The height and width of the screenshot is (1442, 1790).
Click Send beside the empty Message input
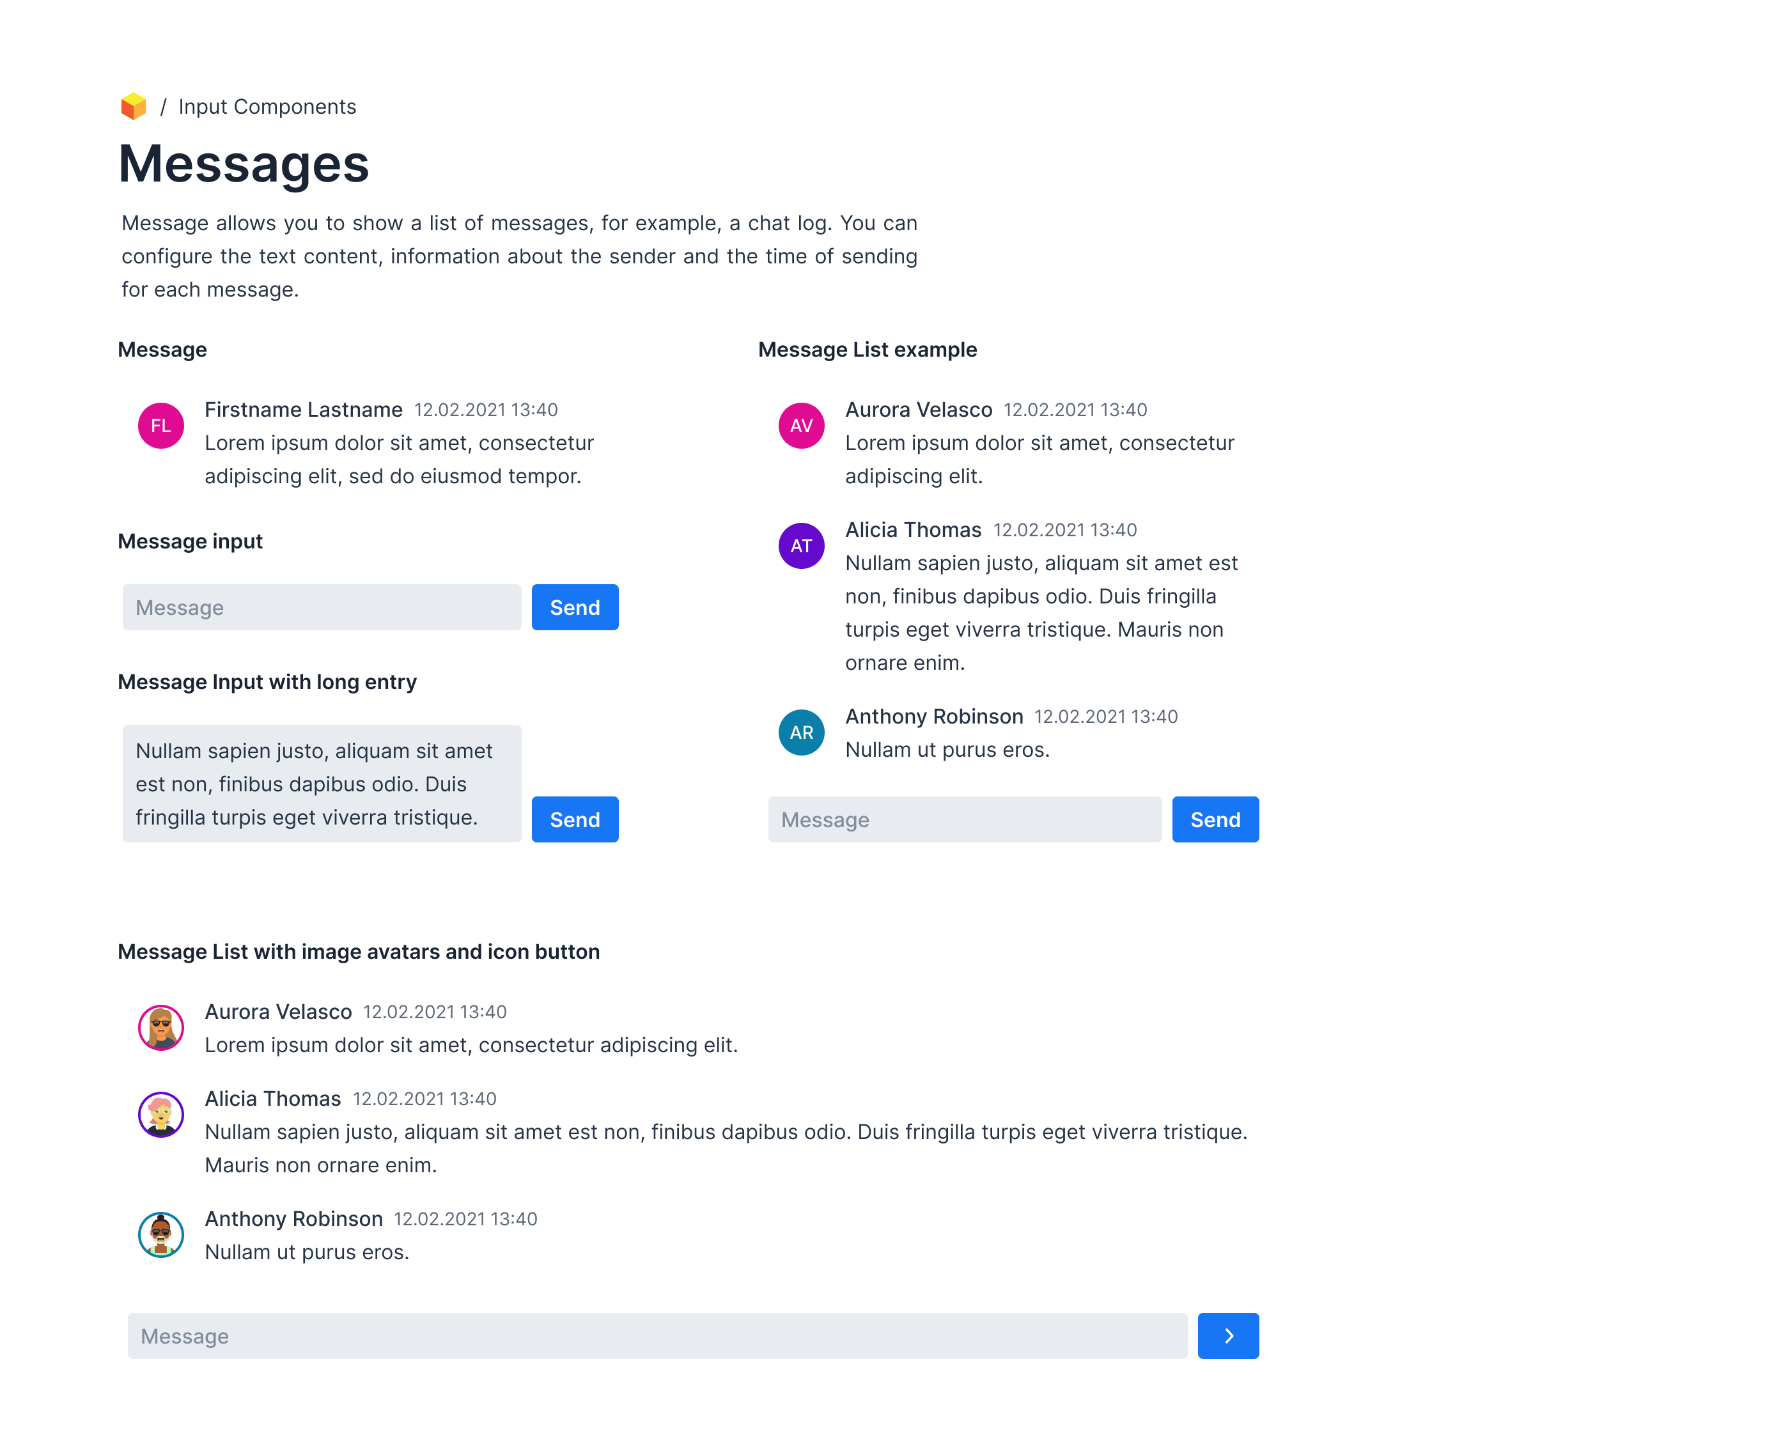(575, 607)
